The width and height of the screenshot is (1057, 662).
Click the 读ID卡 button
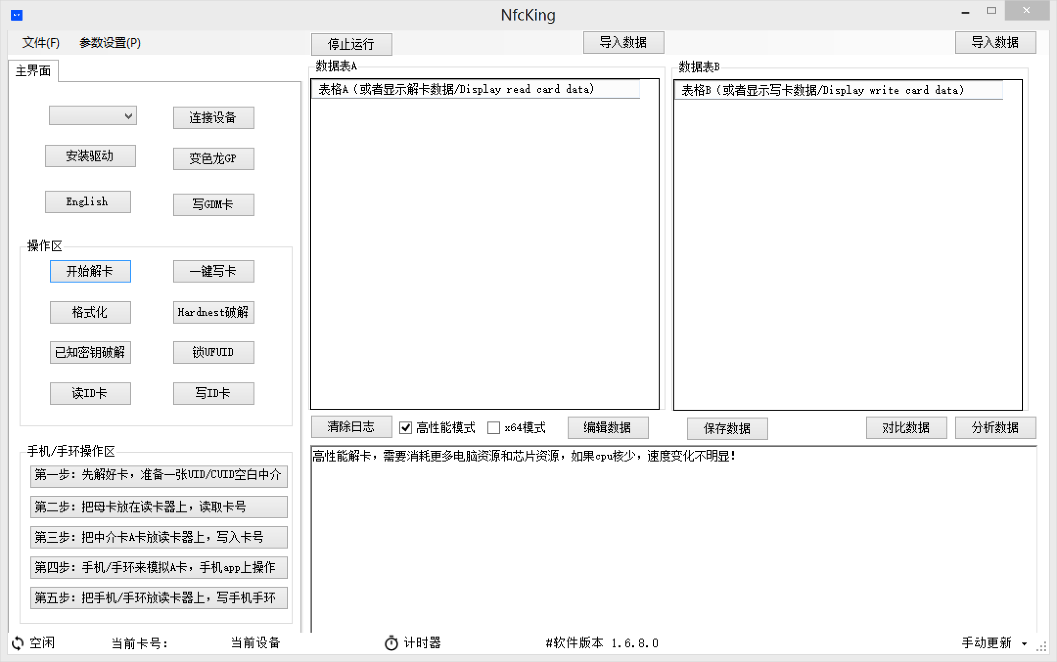[90, 394]
